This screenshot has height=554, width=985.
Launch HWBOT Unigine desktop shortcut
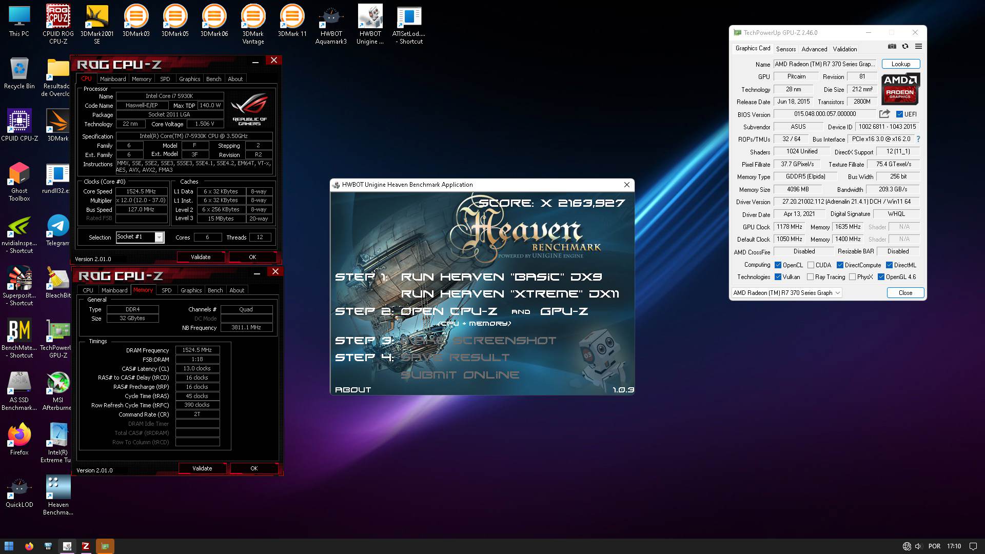[x=370, y=23]
